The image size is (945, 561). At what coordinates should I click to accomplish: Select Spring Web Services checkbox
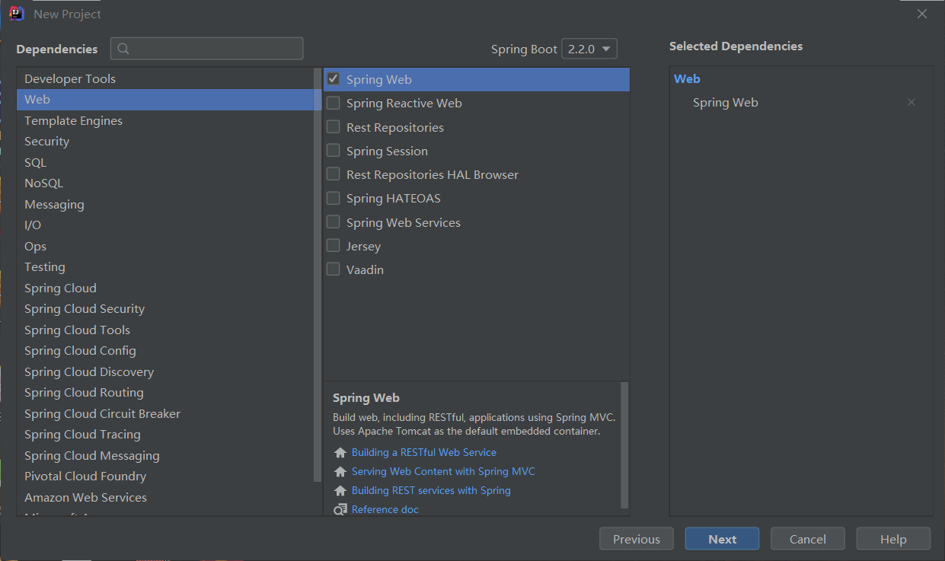tap(334, 222)
